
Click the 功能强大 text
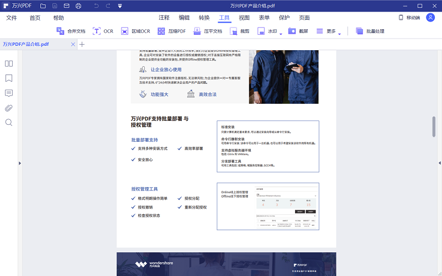pos(159,94)
